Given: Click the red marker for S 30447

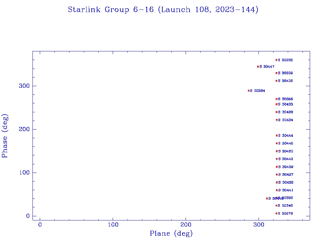Looking at the screenshot, I should tap(258, 67).
